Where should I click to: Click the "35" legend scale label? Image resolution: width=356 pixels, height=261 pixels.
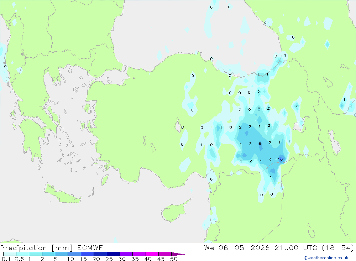click(x=135, y=259)
